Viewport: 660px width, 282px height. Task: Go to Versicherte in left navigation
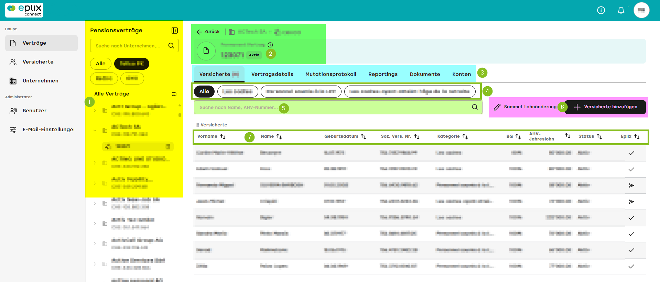[x=41, y=62]
